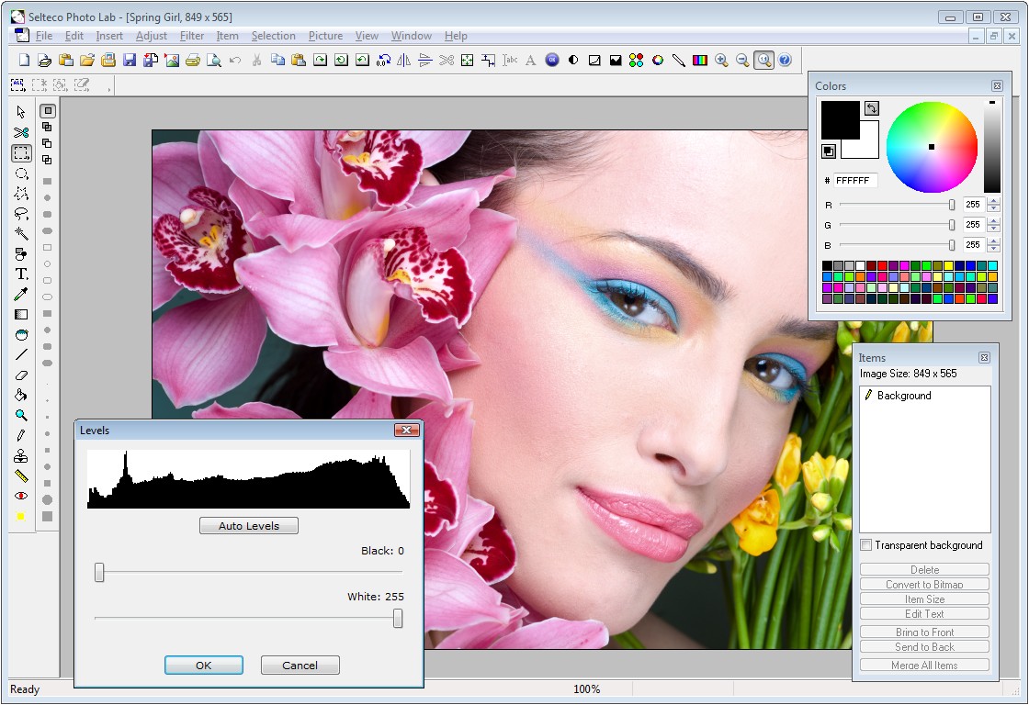1029x705 pixels.
Task: Open the Filter menu
Action: coord(192,36)
